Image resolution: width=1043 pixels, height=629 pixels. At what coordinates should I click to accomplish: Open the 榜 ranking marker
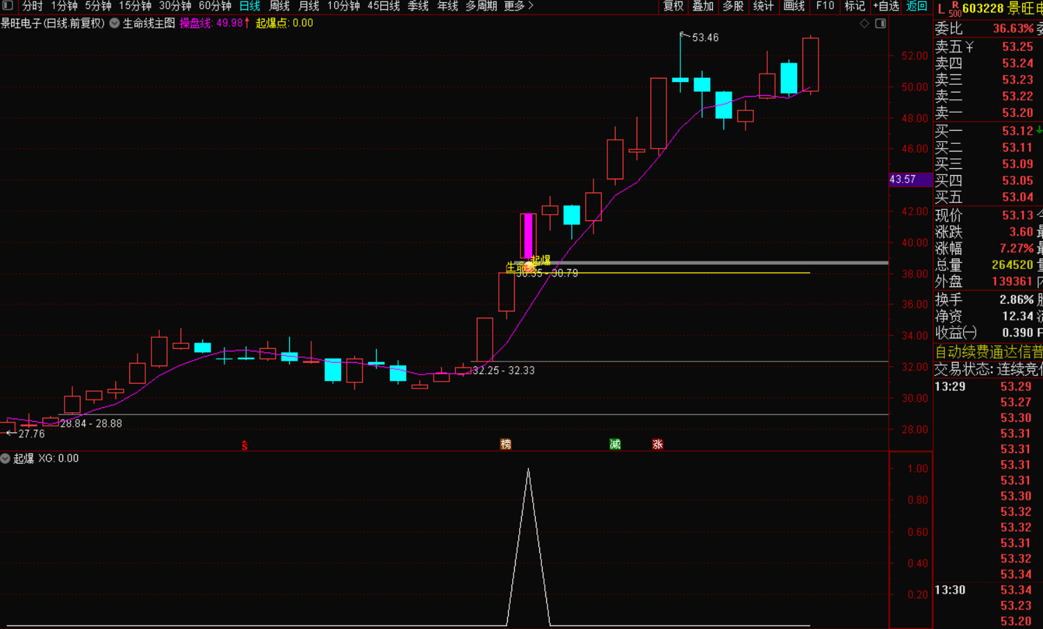[506, 445]
